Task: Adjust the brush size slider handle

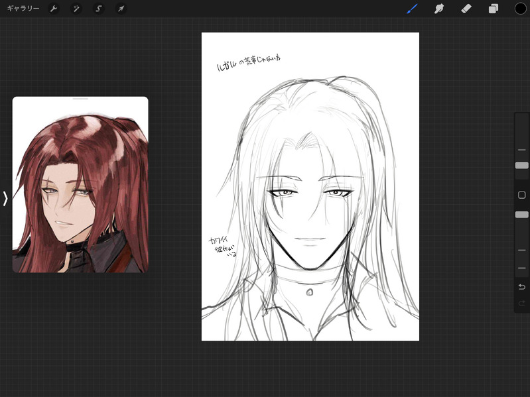Action: (521, 165)
